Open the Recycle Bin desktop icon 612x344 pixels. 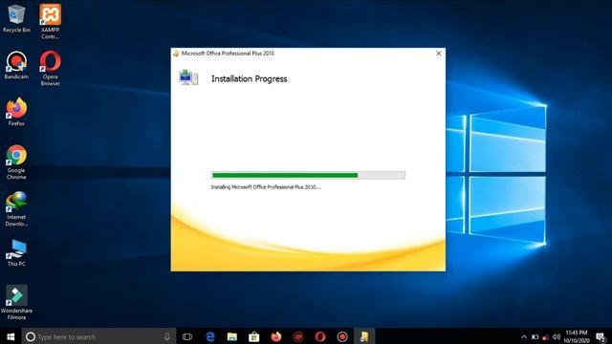point(16,19)
